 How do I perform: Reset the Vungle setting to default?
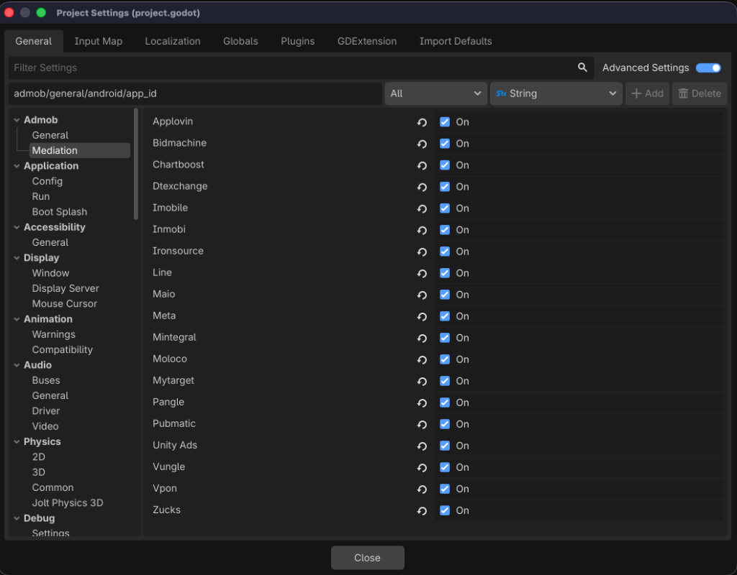pos(422,468)
